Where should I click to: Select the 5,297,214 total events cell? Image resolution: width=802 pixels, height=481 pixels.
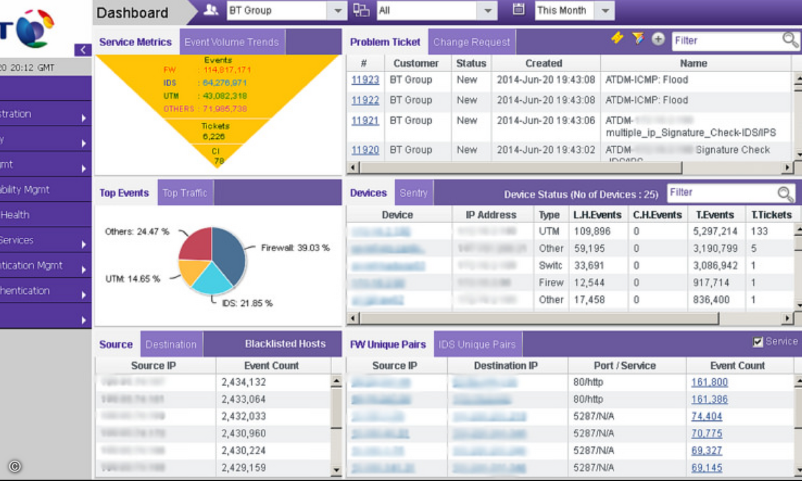(x=715, y=231)
